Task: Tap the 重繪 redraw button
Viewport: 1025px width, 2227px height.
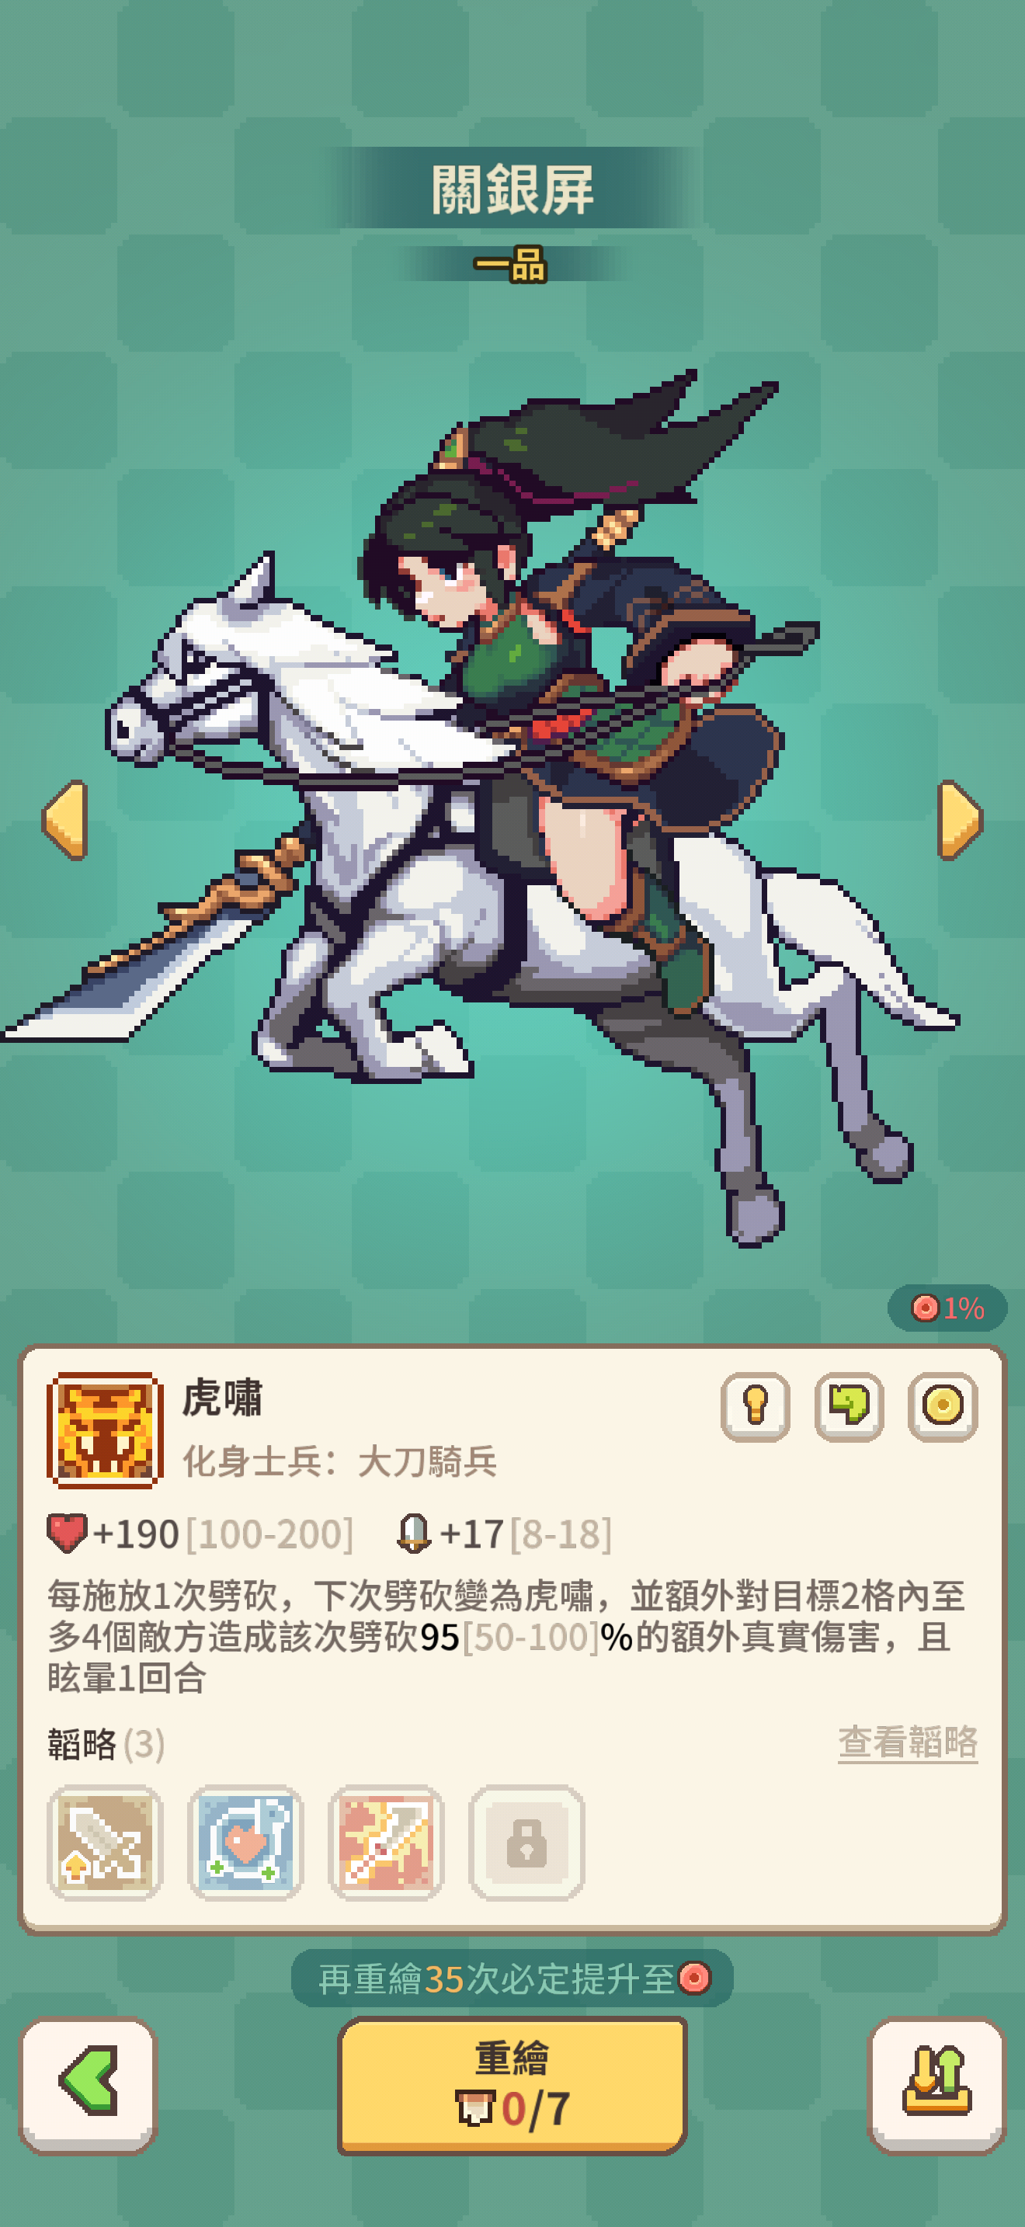Action: coord(512,2084)
